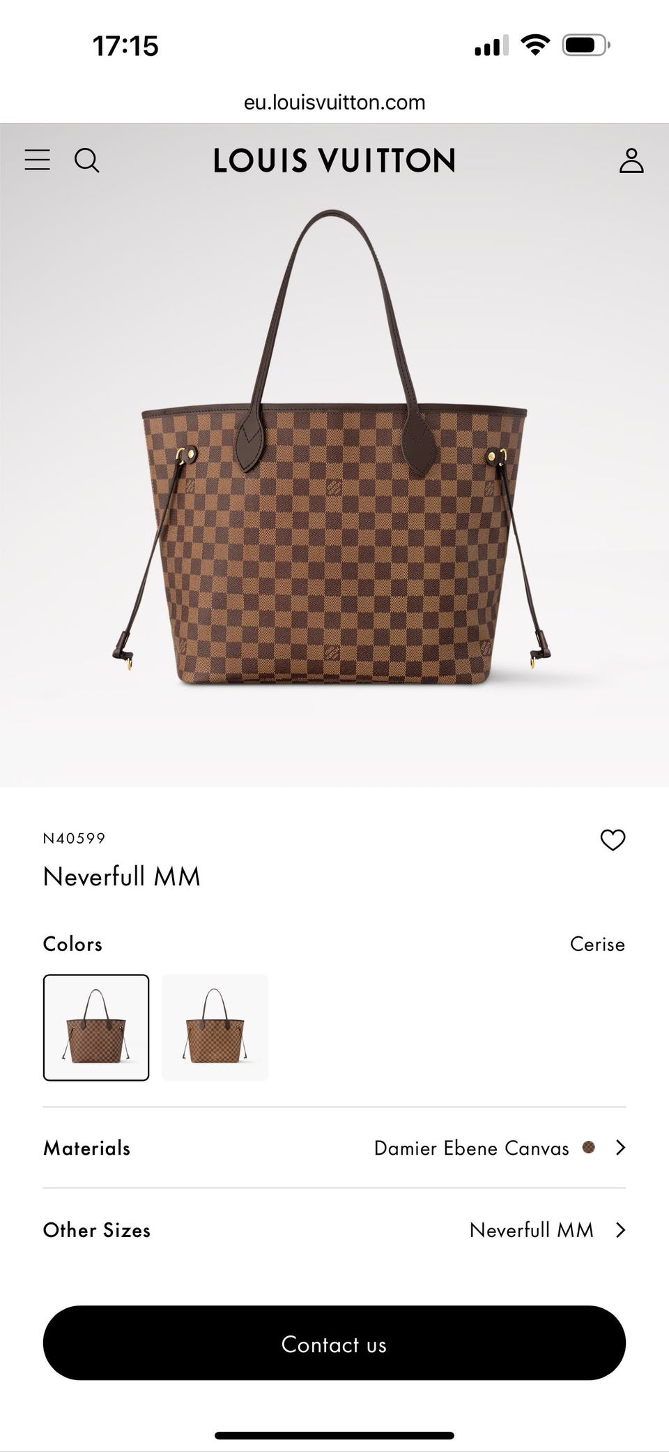The width and height of the screenshot is (669, 1452).
Task: Select the first Cerise bag thumbnail
Action: point(96,1027)
